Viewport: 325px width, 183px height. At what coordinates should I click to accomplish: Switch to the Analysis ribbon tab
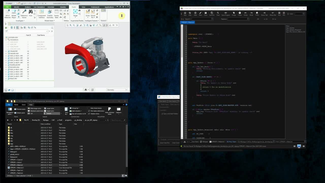28,7
